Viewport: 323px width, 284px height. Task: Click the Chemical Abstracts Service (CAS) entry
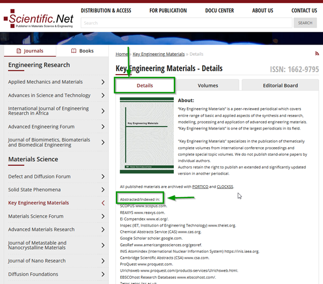(160, 232)
